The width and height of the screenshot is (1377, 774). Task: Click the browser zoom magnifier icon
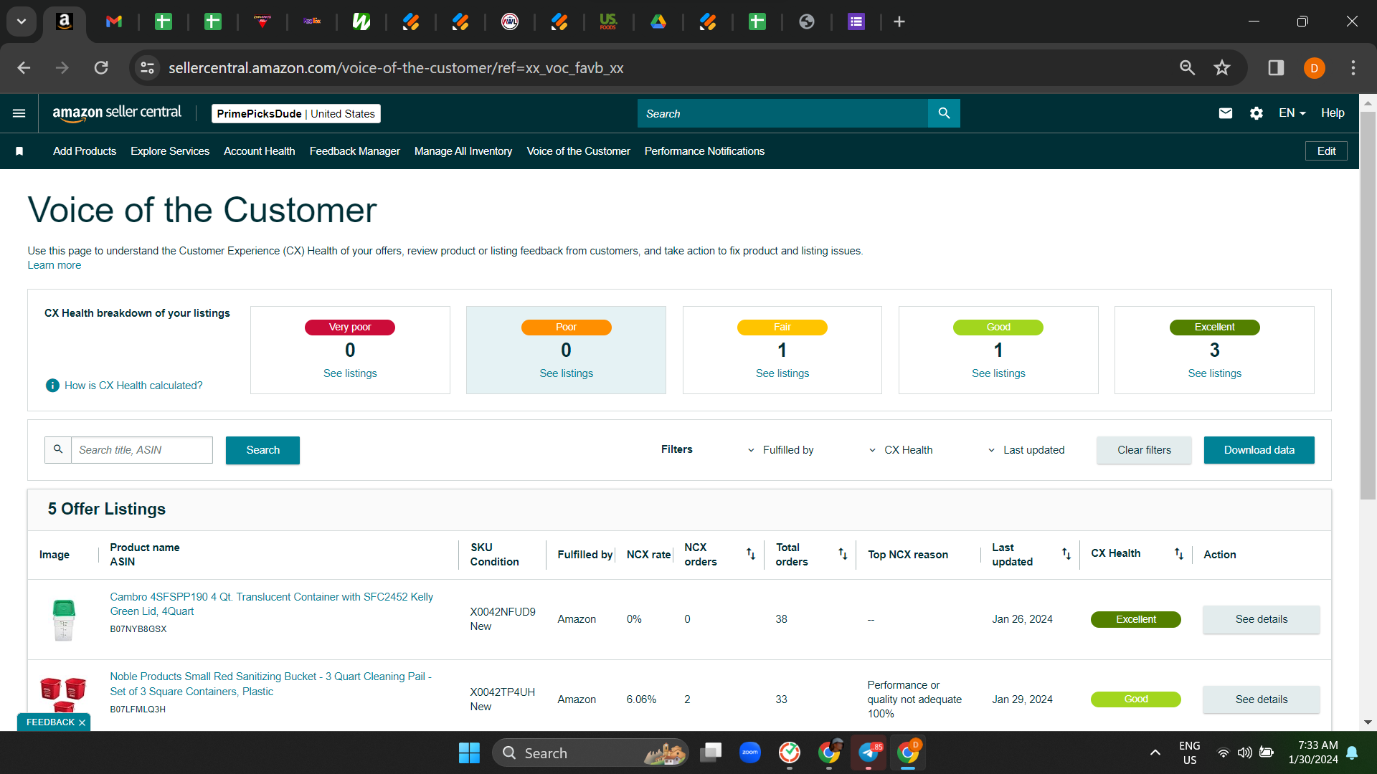coord(1188,68)
